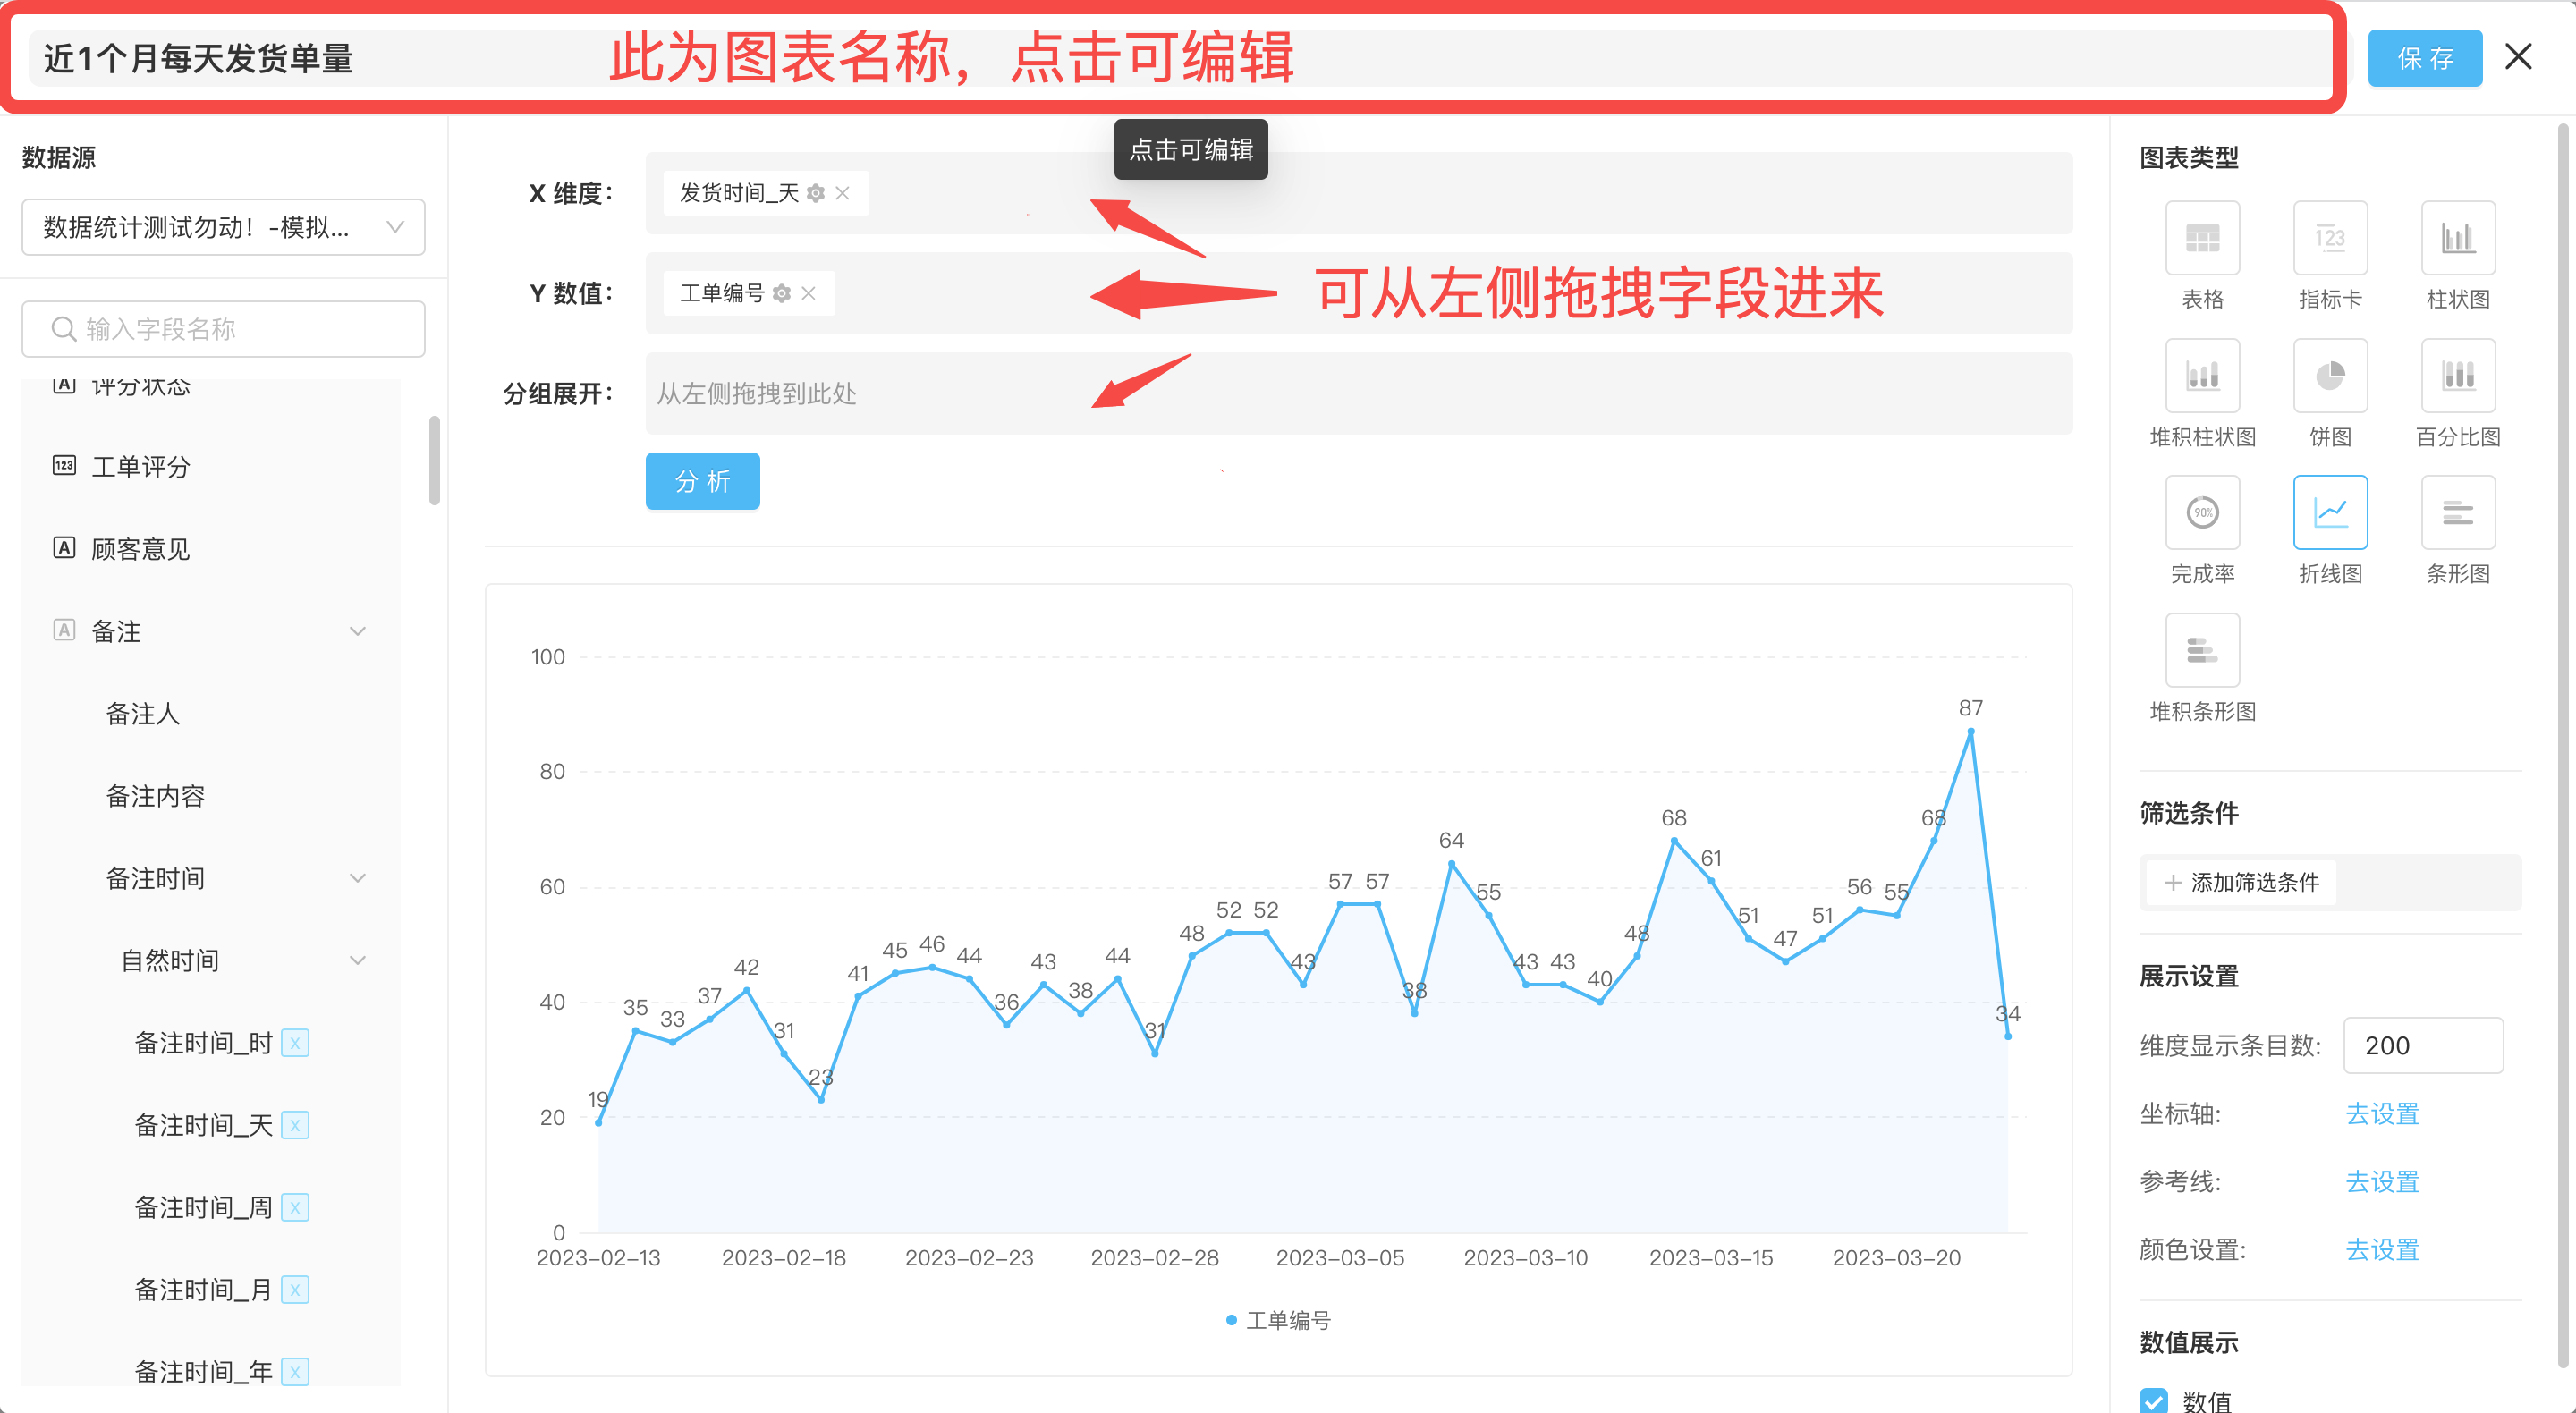Screen dimensions: 2576x1413
Task: Click the text type icon next to 顾客意见
Action: (64, 548)
